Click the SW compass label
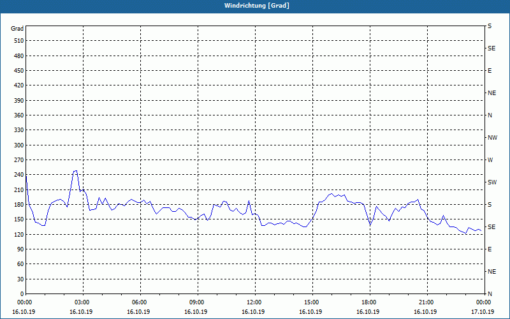Screen dimensions: 510x319 click(492, 182)
